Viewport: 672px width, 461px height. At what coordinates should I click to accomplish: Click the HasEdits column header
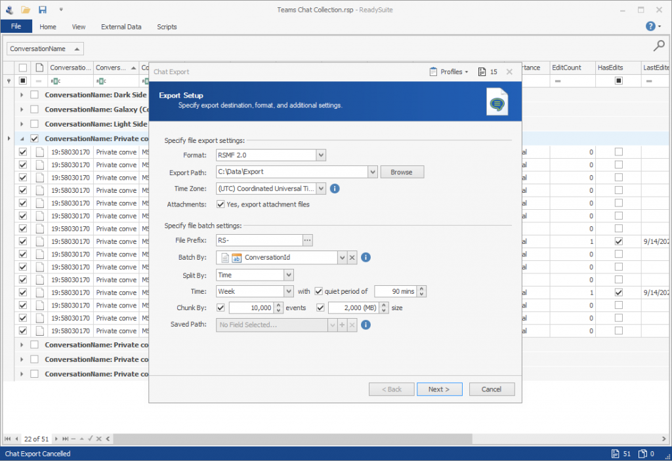point(618,68)
